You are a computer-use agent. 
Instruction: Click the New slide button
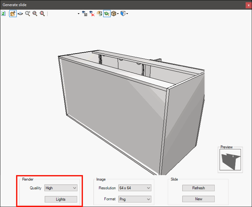click(x=199, y=199)
